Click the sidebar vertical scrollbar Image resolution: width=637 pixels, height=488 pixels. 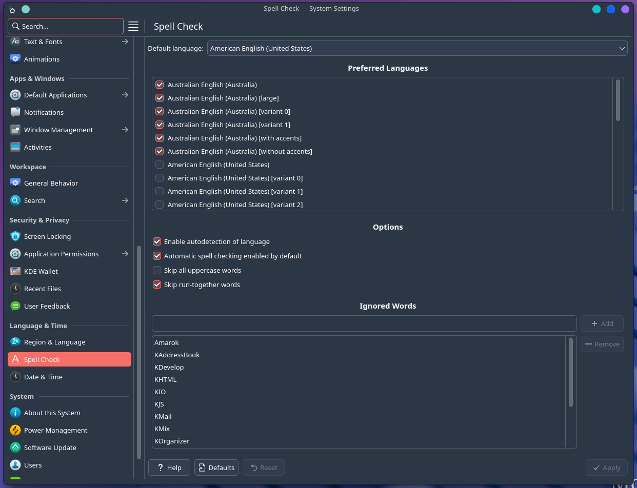138,352
